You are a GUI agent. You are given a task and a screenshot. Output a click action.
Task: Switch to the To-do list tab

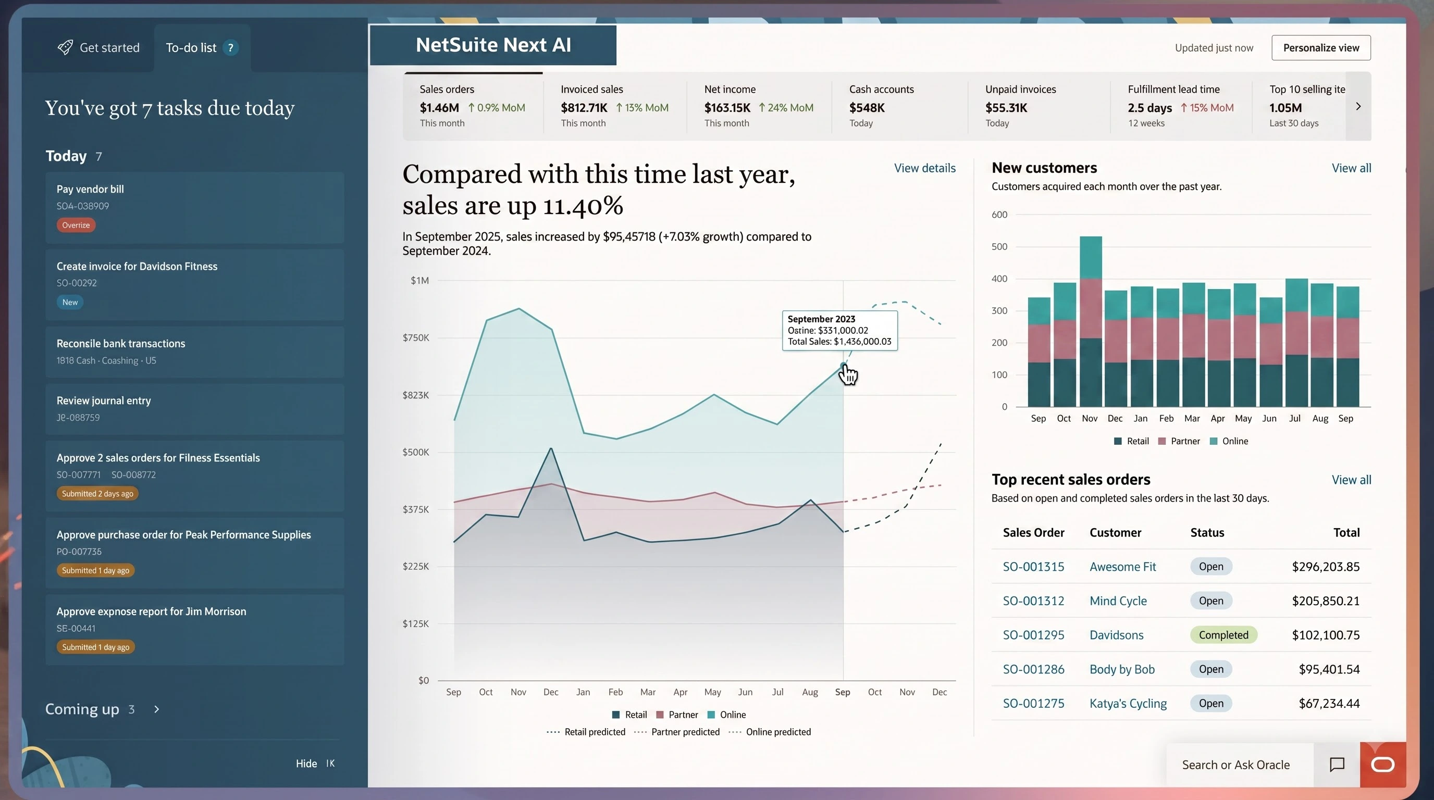(202, 48)
